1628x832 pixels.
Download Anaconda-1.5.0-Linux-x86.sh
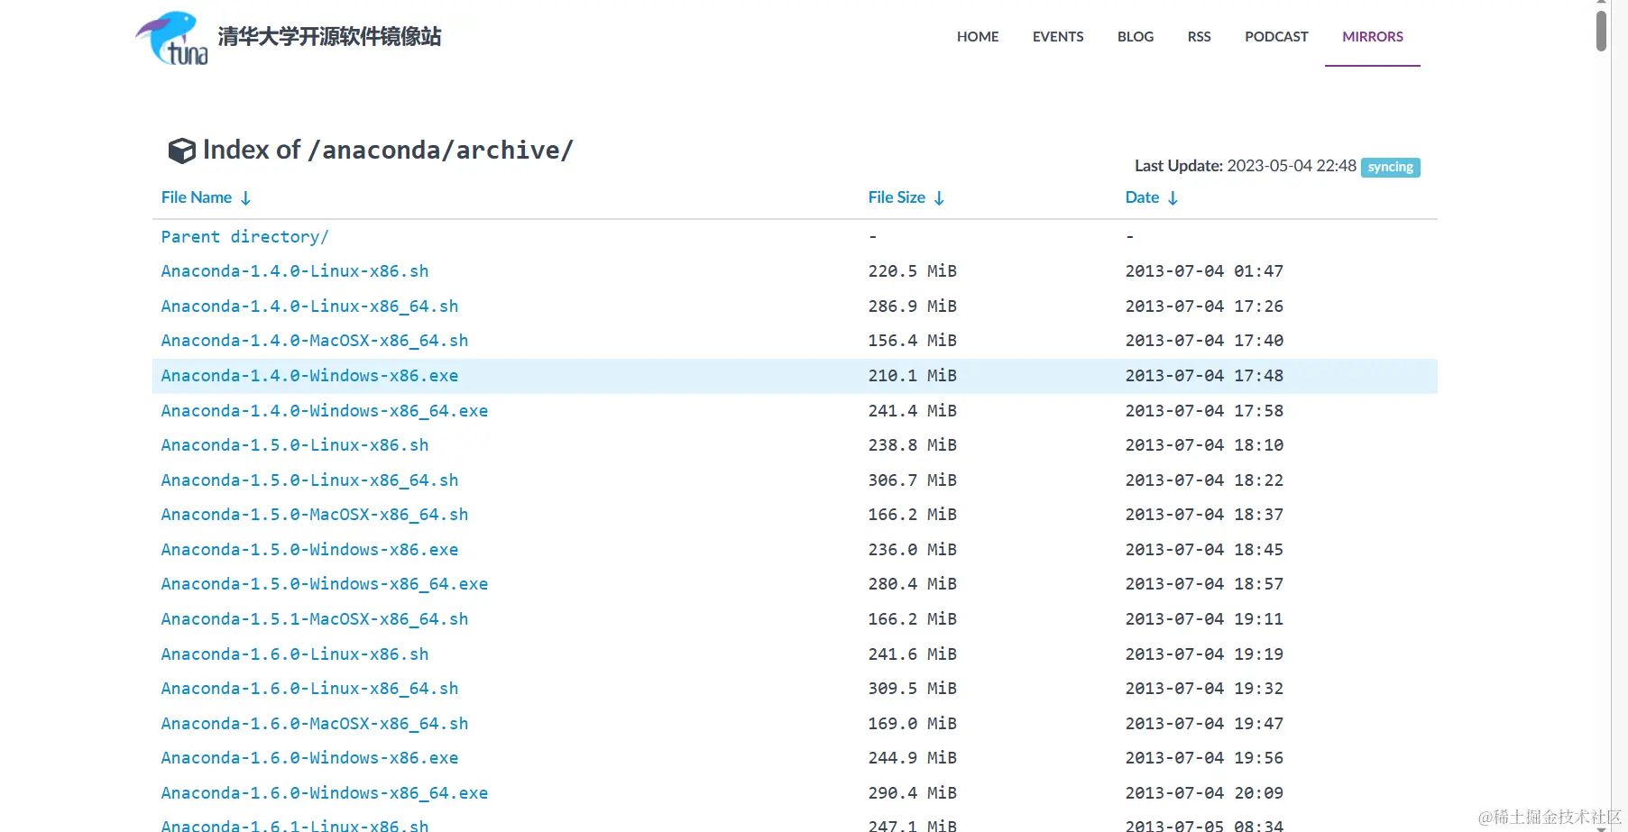tap(295, 445)
